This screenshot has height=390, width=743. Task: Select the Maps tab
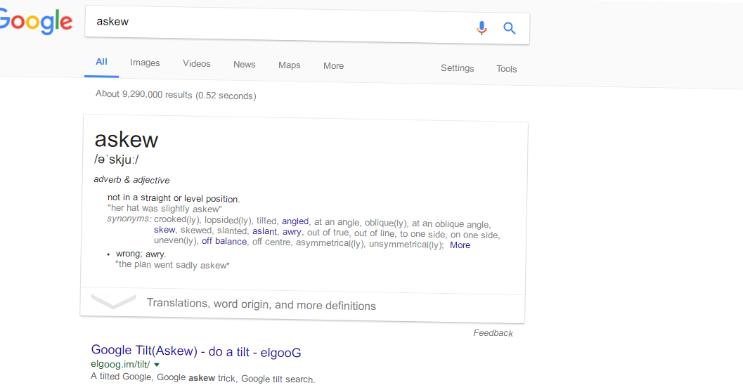(x=290, y=65)
